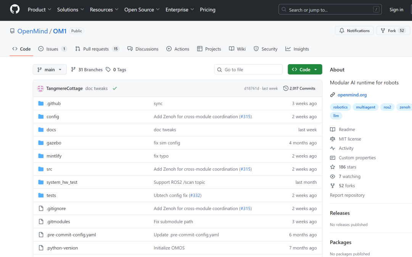Open the Notifications bell icon
Image resolution: width=412 pixels, height=257 pixels.
341,31
